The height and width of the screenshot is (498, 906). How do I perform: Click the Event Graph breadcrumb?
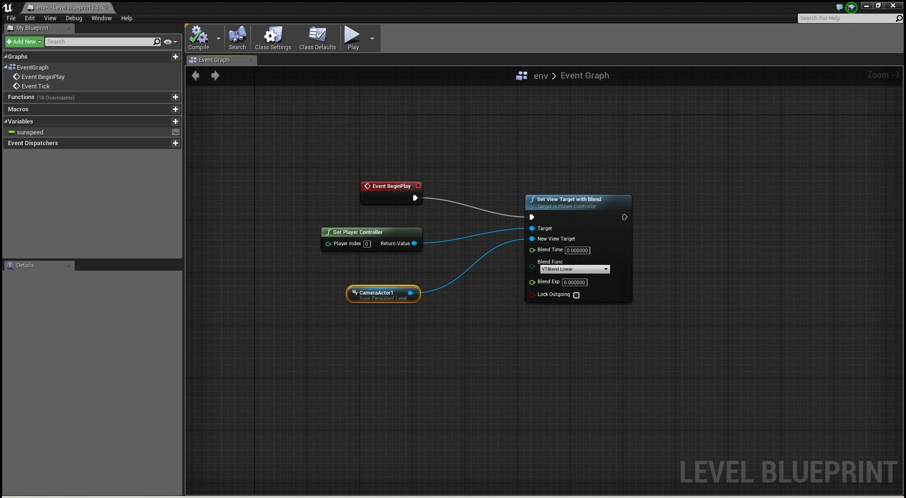click(x=585, y=76)
